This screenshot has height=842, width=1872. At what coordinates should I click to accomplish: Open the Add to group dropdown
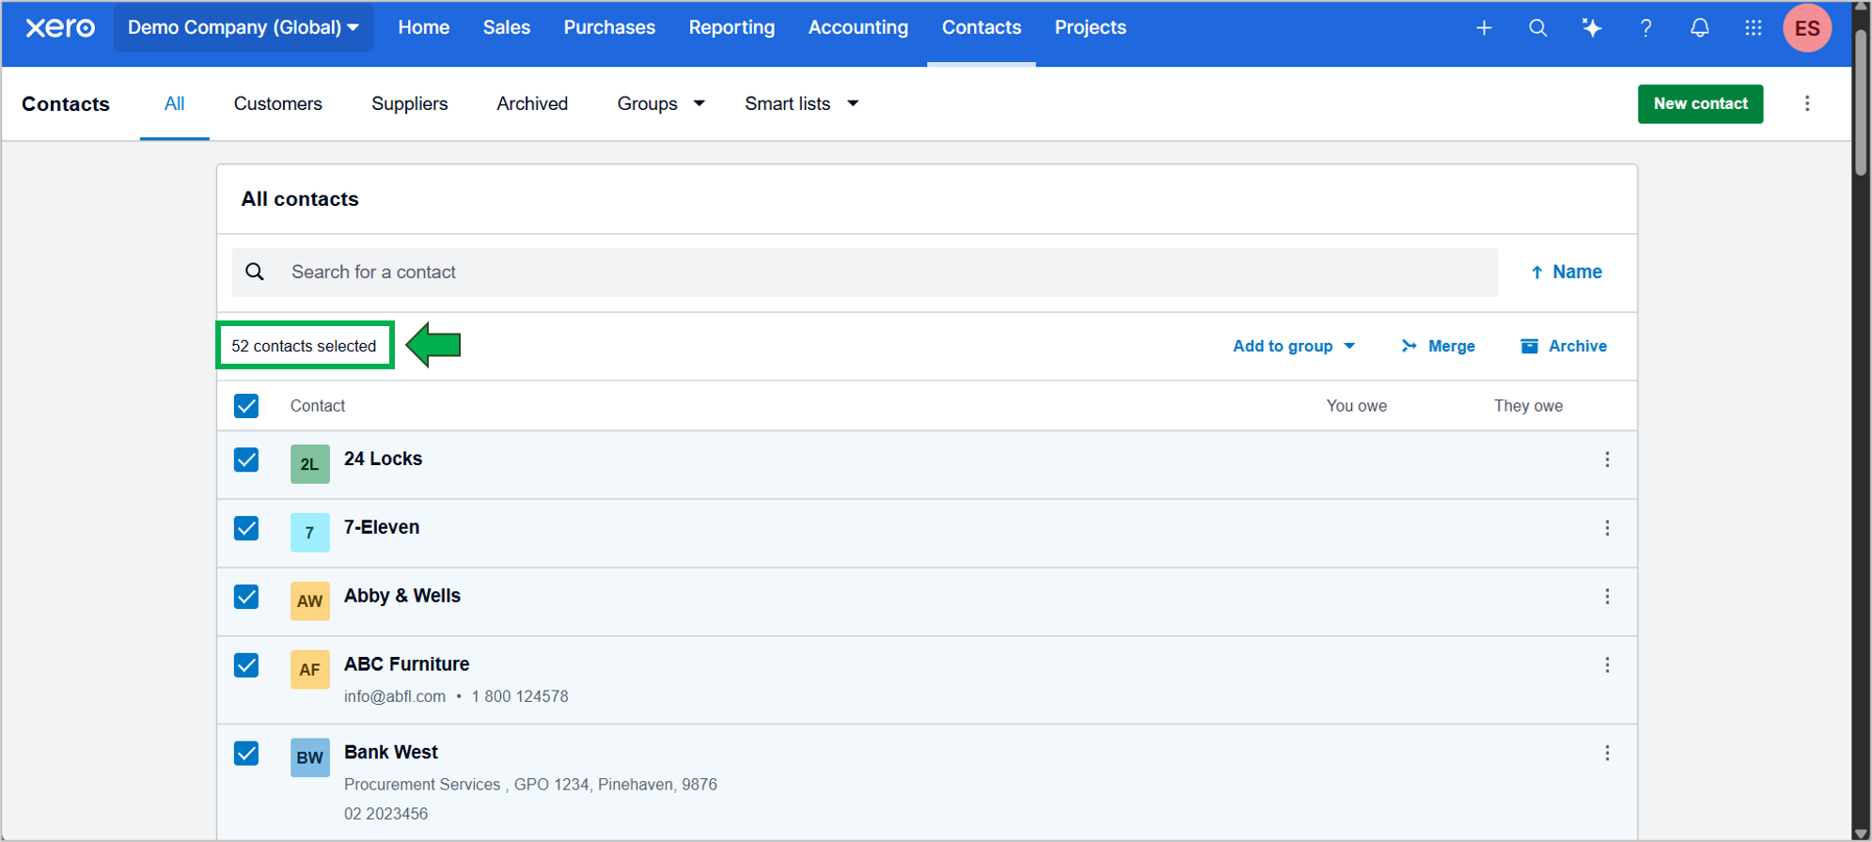click(x=1294, y=346)
